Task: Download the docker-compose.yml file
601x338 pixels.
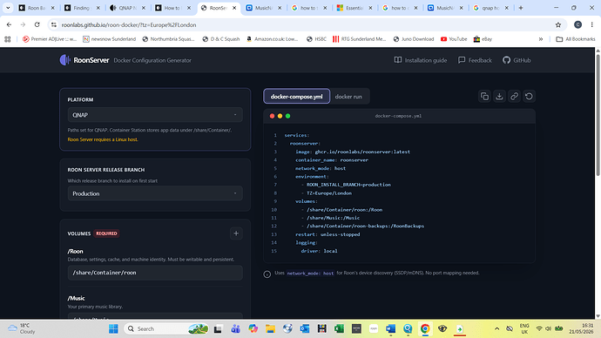Action: (x=499, y=97)
